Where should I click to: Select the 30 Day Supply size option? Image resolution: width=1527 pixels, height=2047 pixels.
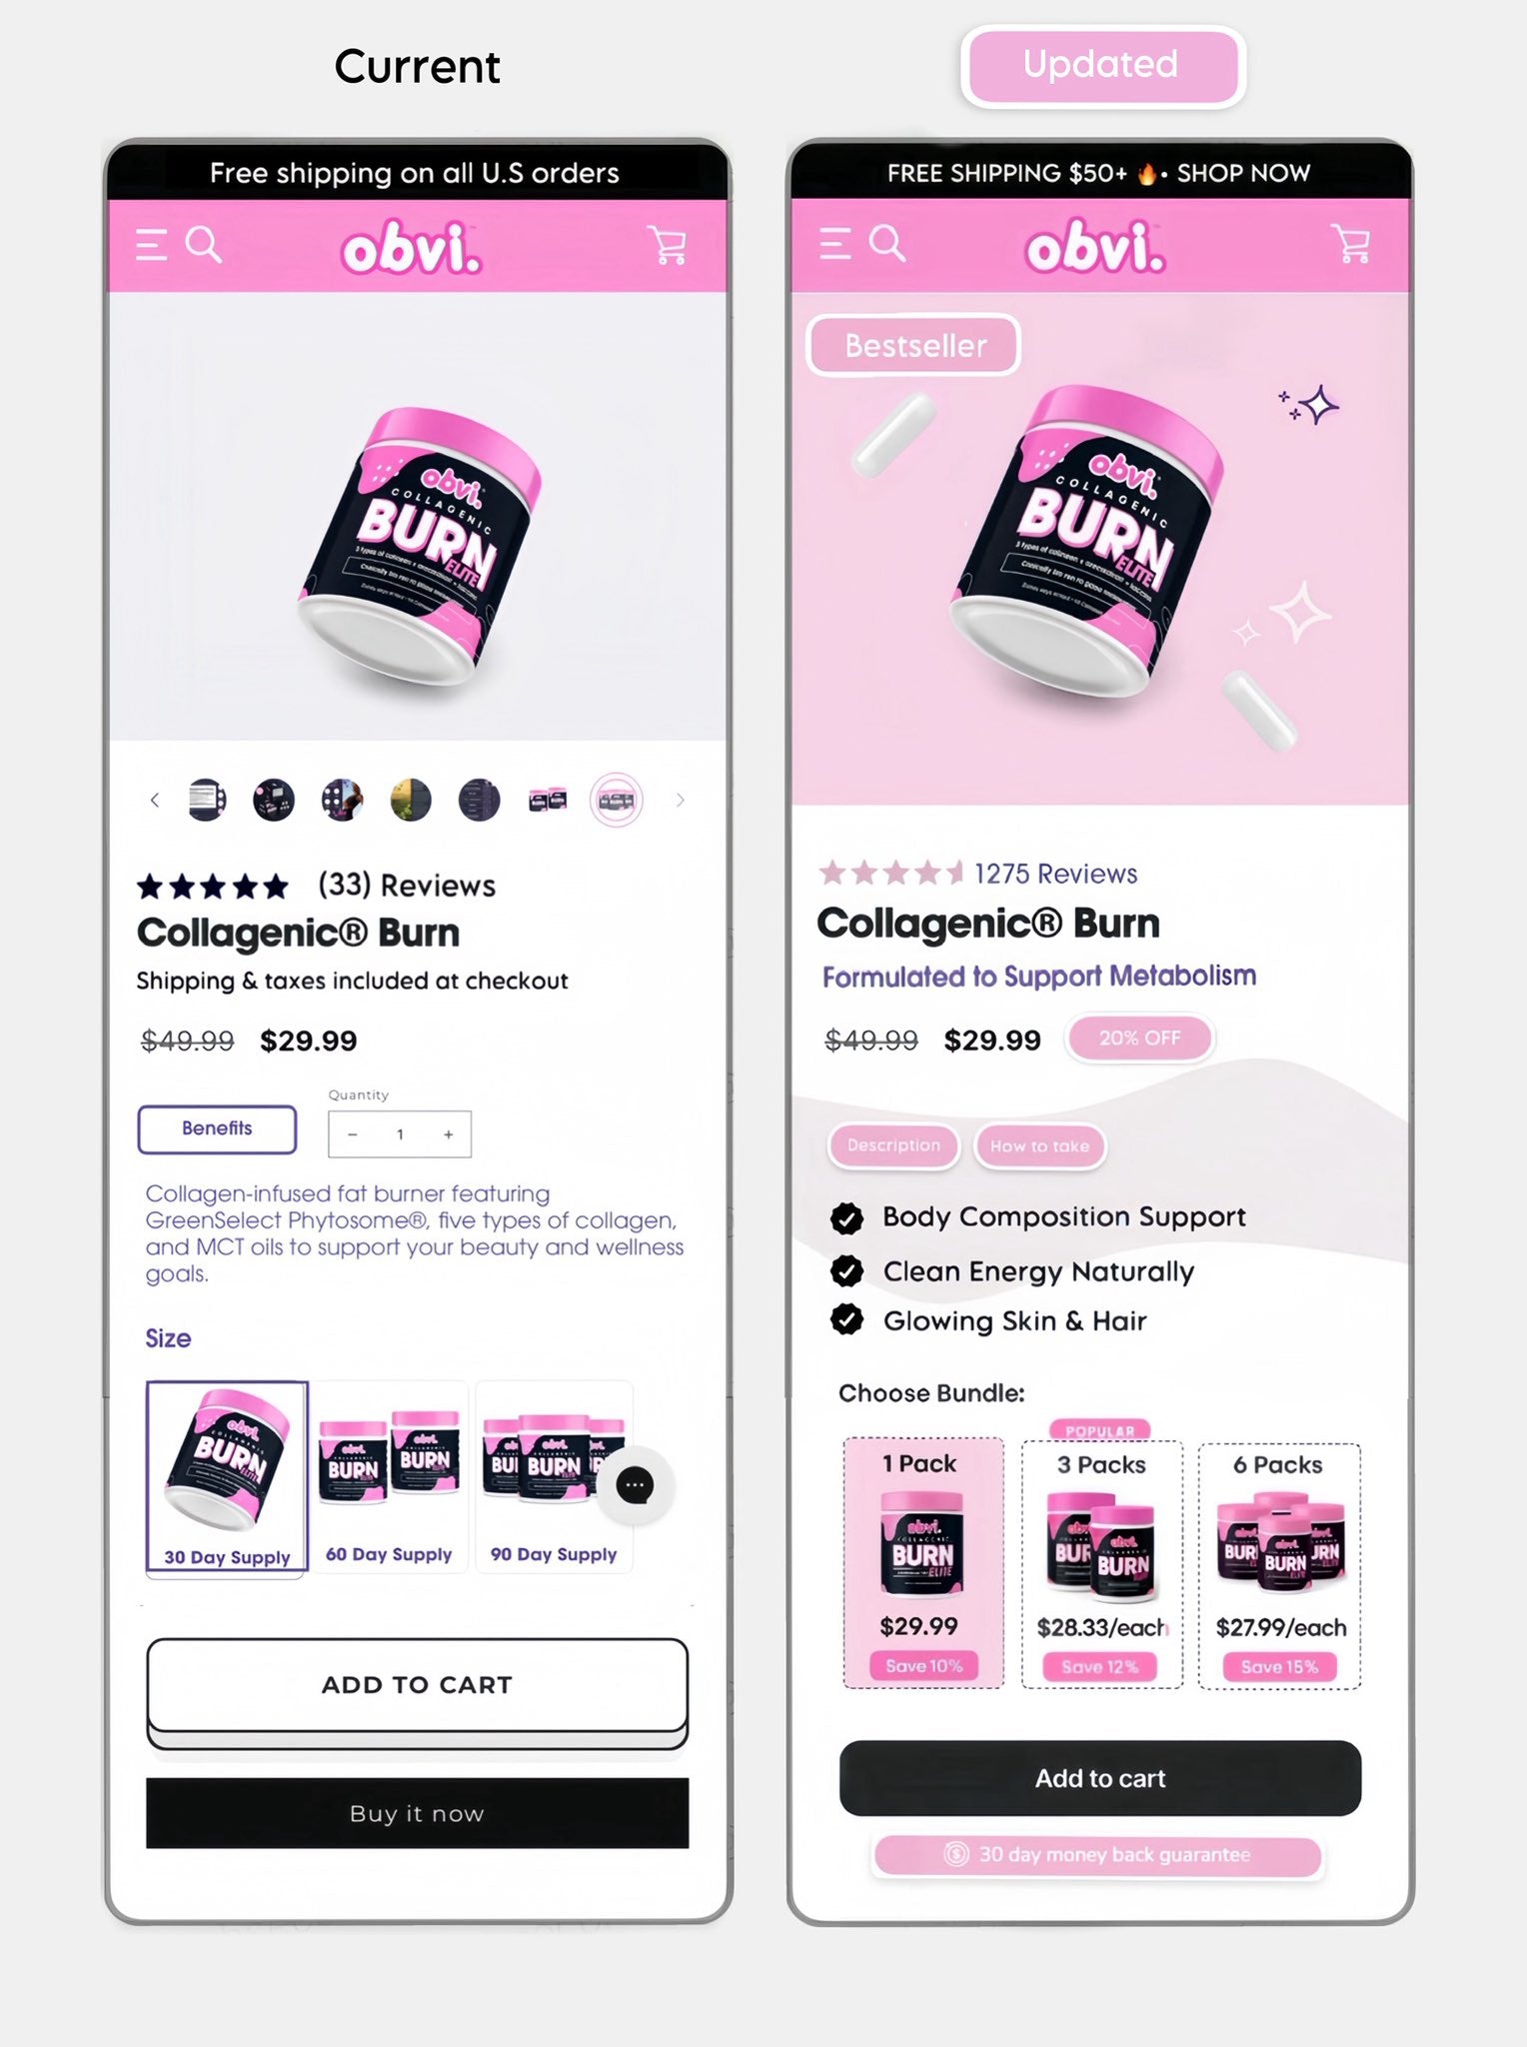pos(227,1478)
